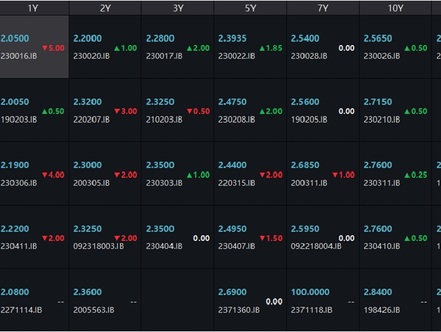Click the green up arrow showing 0.25
The image size is (441, 332).
tap(415, 175)
